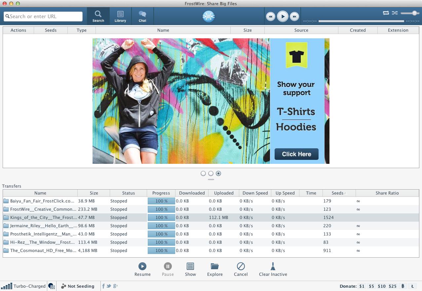Open the Search tab
The image size is (422, 291).
[98, 16]
